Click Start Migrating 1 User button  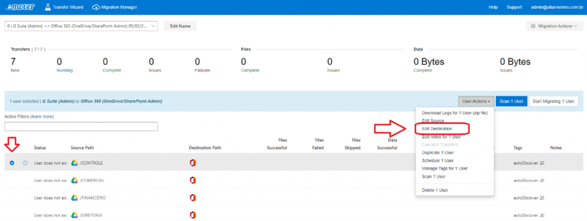tap(553, 101)
